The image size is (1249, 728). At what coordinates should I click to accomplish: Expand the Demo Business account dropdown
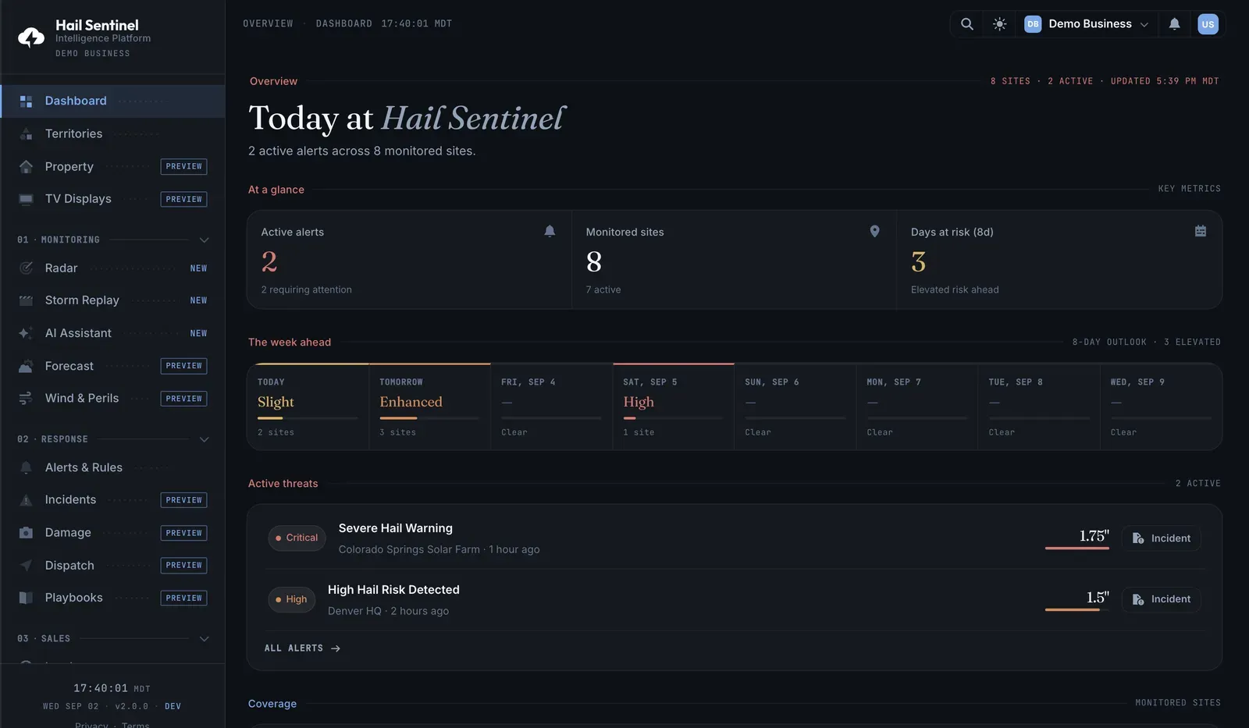[1087, 24]
